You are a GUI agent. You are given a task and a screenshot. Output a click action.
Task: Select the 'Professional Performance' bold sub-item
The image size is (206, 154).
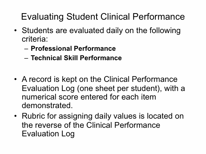pyautogui.click(x=73, y=48)
